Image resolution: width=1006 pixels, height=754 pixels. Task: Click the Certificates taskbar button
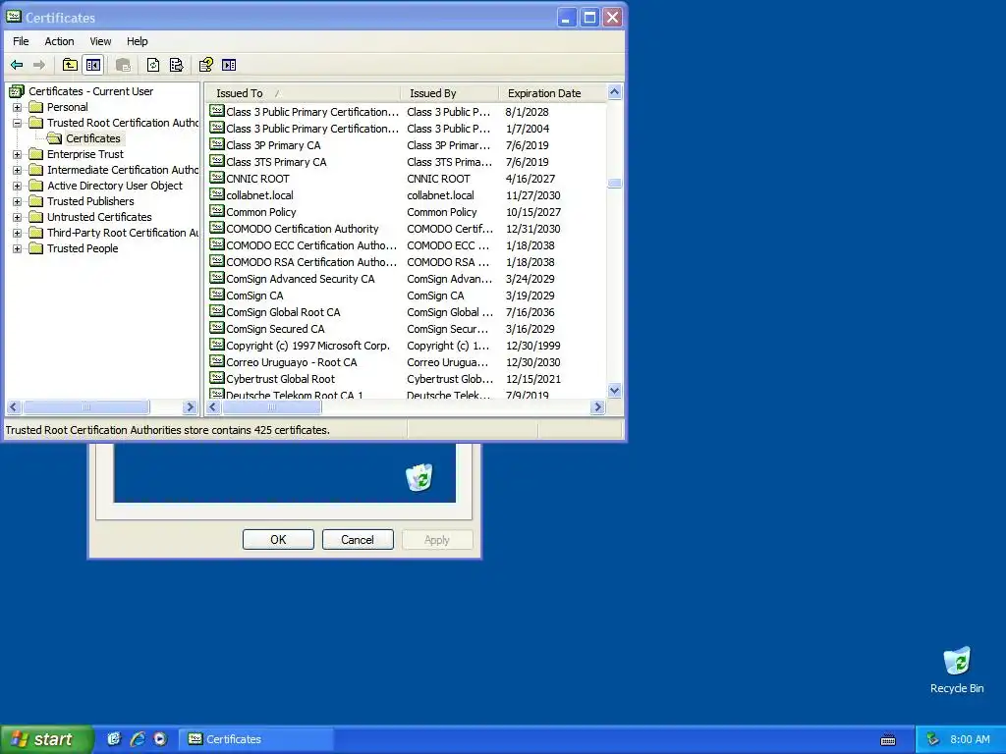click(256, 739)
